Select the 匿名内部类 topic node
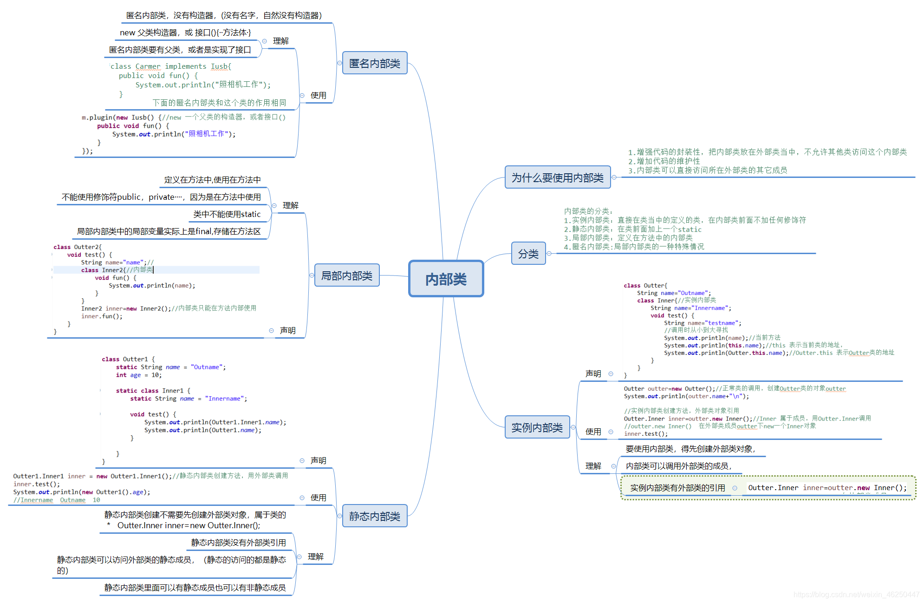This screenshot has width=924, height=603. [x=375, y=63]
